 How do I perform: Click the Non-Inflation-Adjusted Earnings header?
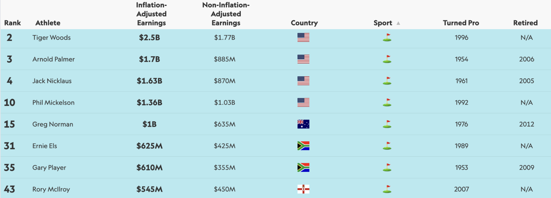click(x=226, y=14)
